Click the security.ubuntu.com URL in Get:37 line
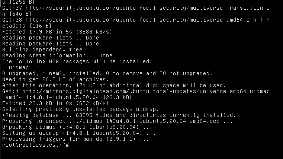This screenshot has width=283, height=159. coord(81,8)
